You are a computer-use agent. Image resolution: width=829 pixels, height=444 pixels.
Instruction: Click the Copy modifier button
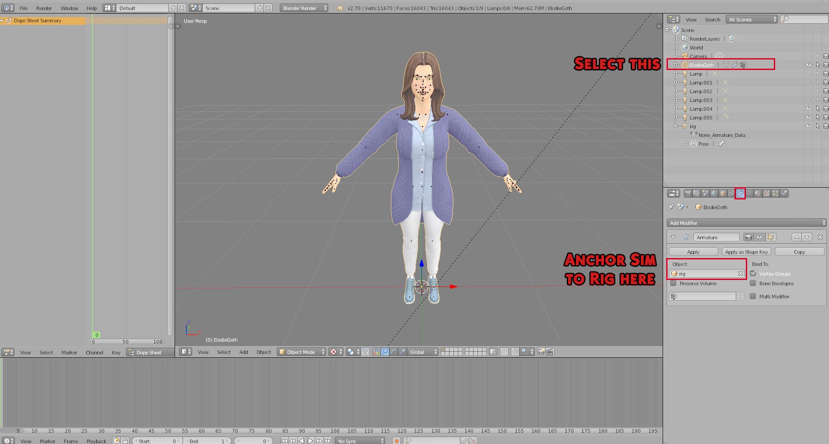click(x=799, y=252)
